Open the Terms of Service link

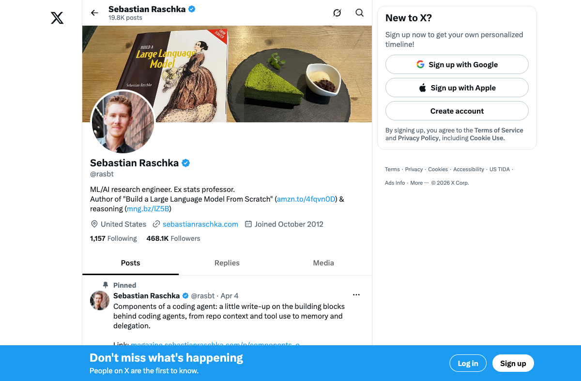pos(499,130)
